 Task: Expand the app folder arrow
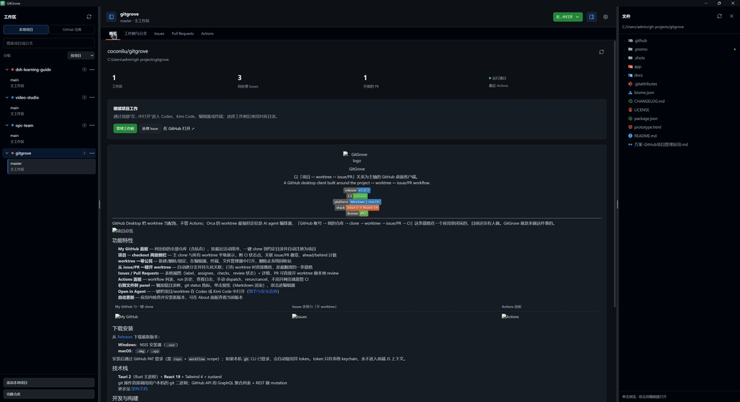coord(624,66)
